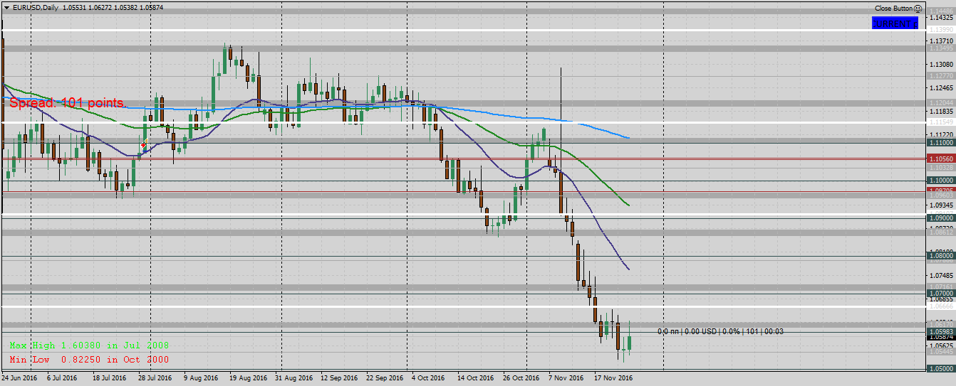Click the 1.10000 price level label
Image resolution: width=956 pixels, height=386 pixels.
[940, 181]
